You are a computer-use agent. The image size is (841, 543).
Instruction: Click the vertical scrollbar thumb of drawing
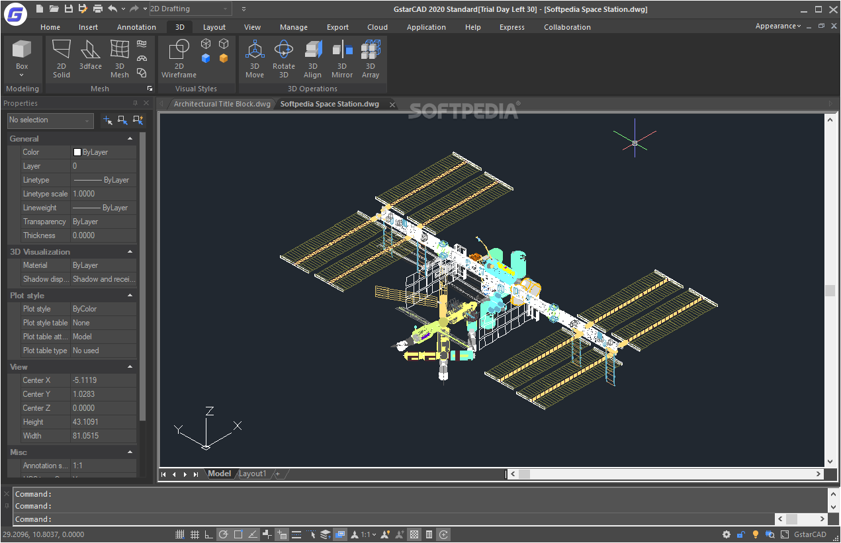pyautogui.click(x=830, y=290)
